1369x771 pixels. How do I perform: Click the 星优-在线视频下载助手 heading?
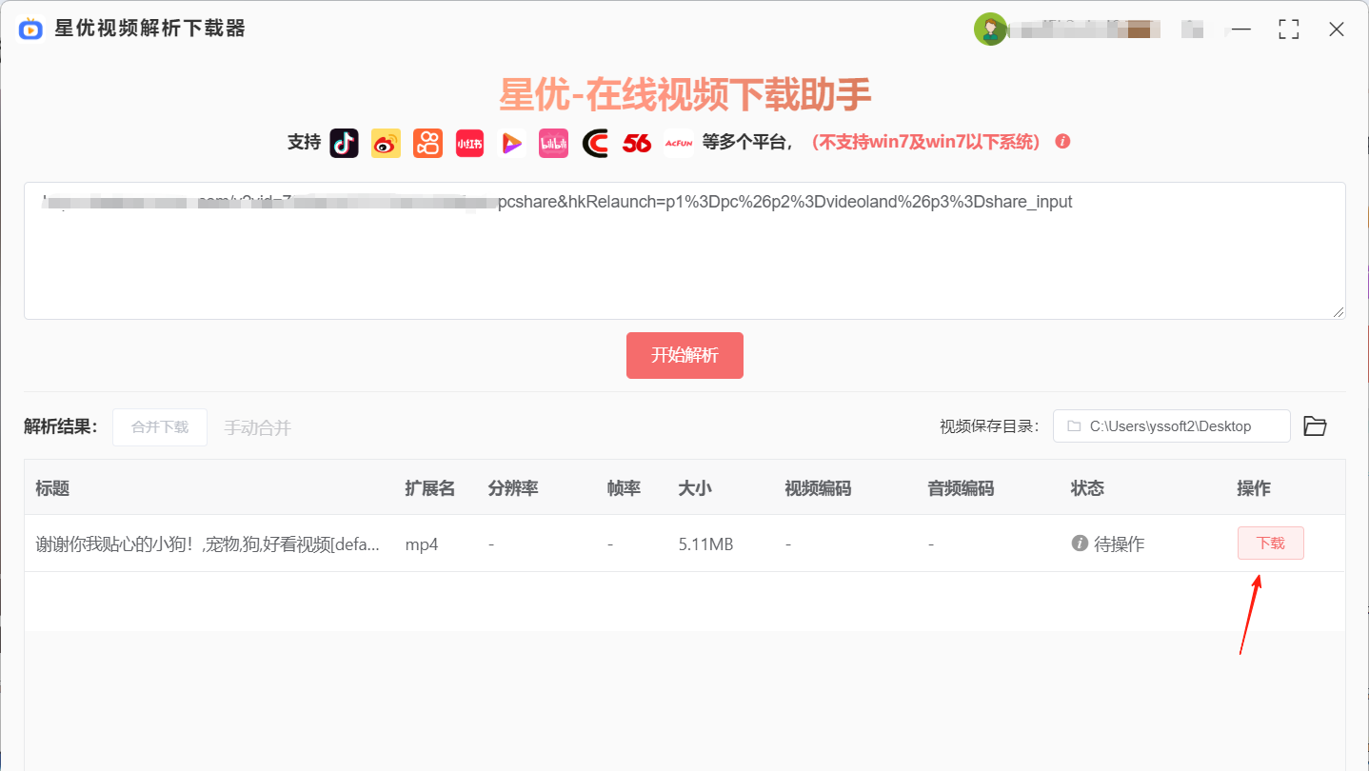pyautogui.click(x=684, y=94)
